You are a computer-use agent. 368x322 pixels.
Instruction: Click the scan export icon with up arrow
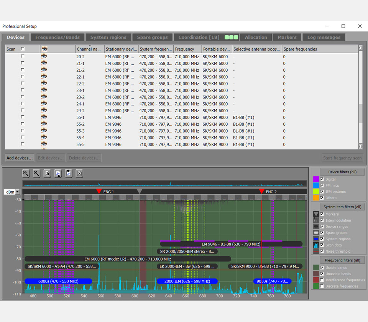pos(69,174)
